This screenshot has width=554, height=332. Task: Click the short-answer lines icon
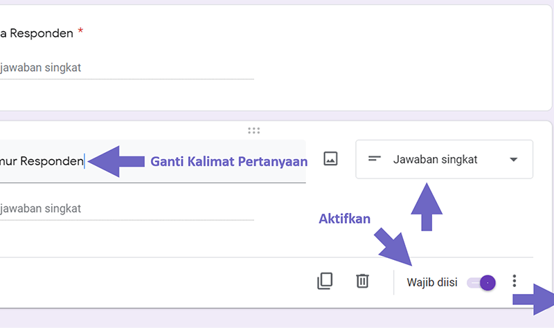tap(375, 159)
